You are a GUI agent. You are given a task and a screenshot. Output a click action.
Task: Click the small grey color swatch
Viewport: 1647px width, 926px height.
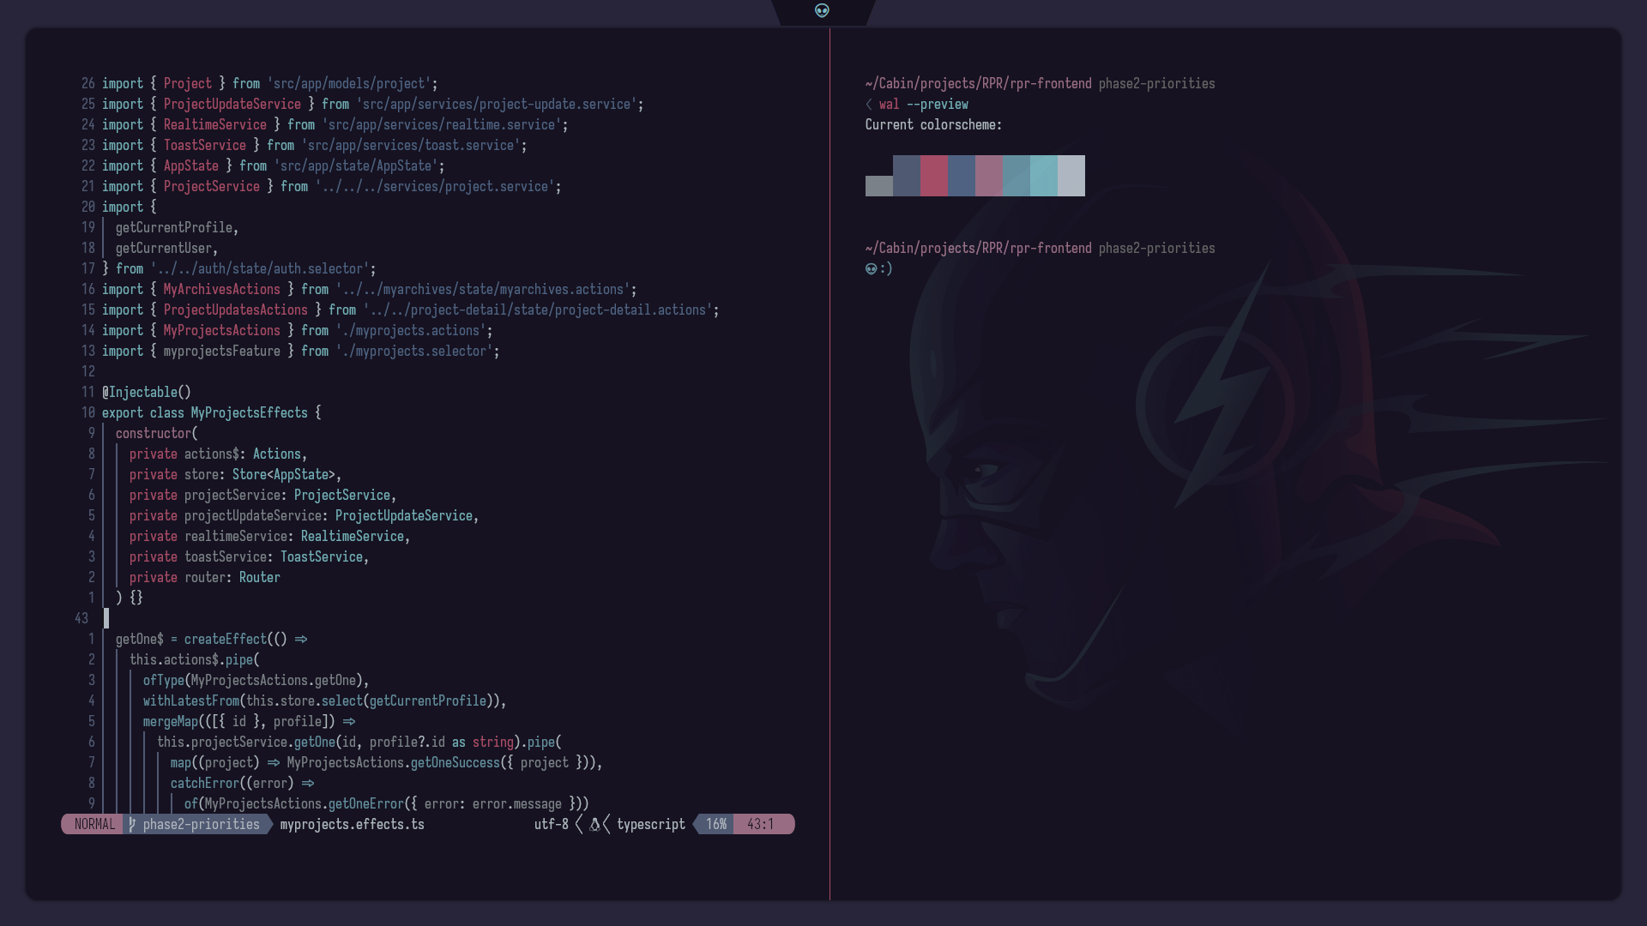click(x=879, y=186)
